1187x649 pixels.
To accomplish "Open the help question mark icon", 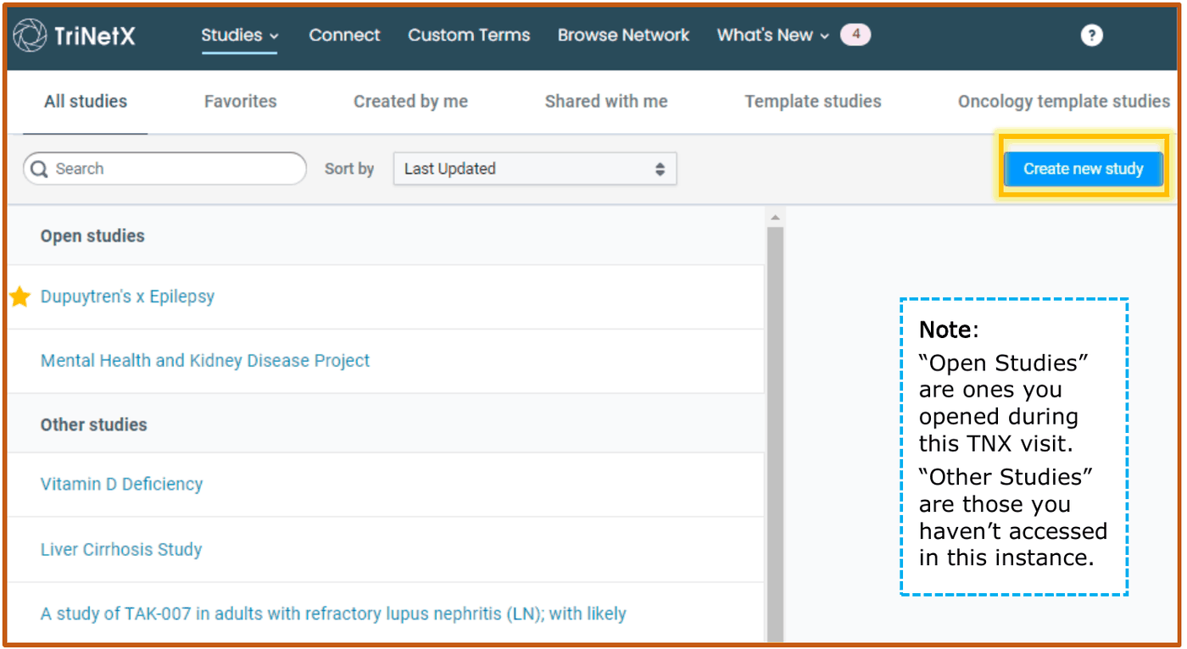I will [1091, 36].
